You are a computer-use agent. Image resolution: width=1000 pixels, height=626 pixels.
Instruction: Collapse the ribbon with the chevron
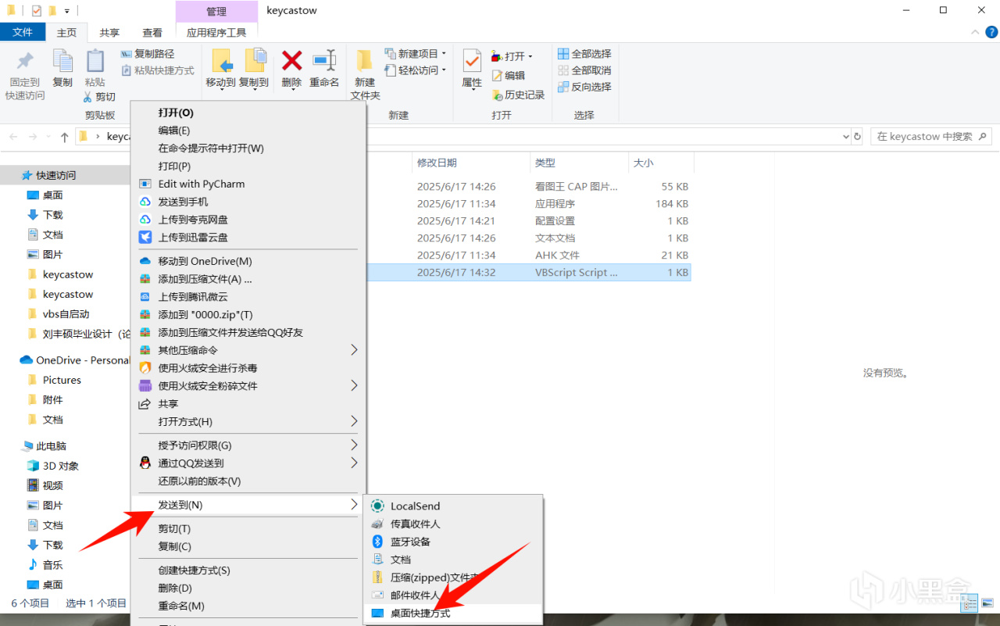(973, 32)
